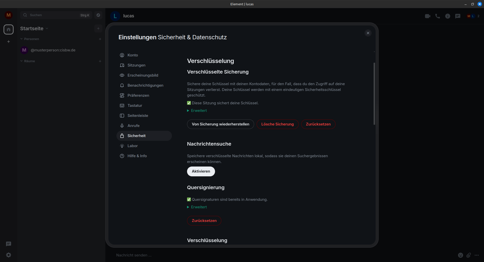The width and height of the screenshot is (484, 262).
Task: Click Von Sicherung wiederherstellen
Action: 220,124
